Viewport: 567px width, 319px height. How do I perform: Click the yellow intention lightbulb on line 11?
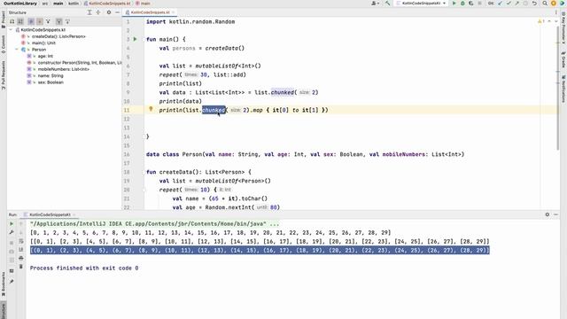click(151, 109)
